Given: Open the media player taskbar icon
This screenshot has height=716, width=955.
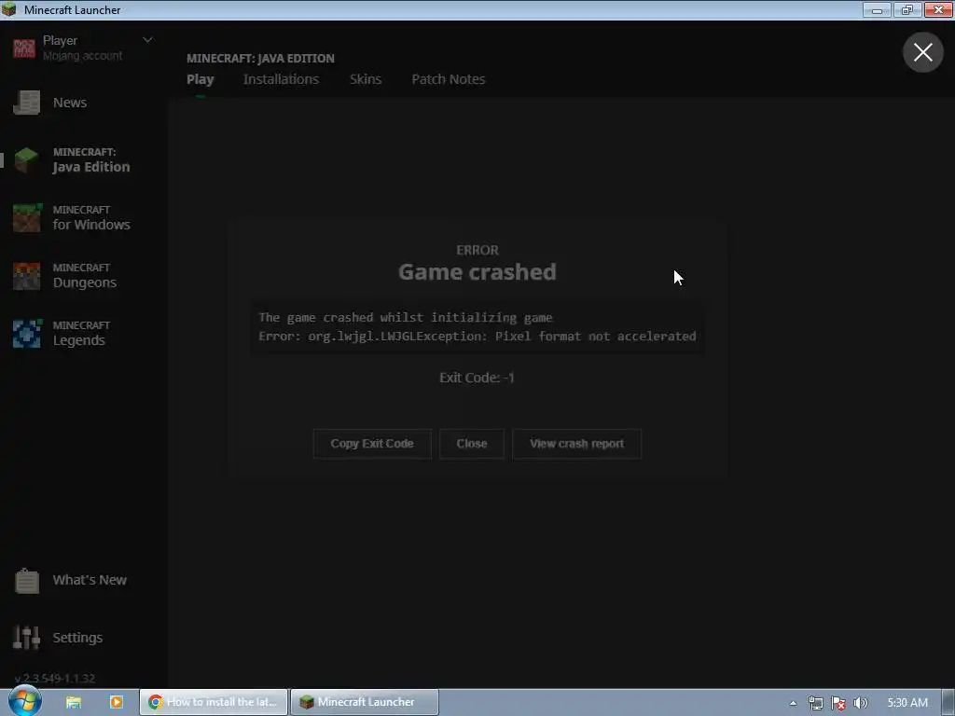Looking at the screenshot, I should (117, 702).
